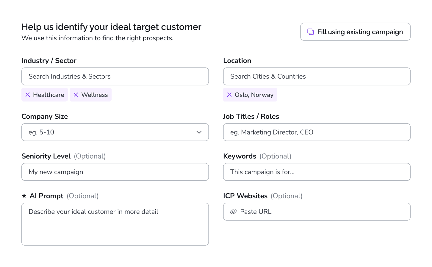This screenshot has width=432, height=267.
Task: Remove the Oslo, Norway location tag
Action: pos(229,95)
